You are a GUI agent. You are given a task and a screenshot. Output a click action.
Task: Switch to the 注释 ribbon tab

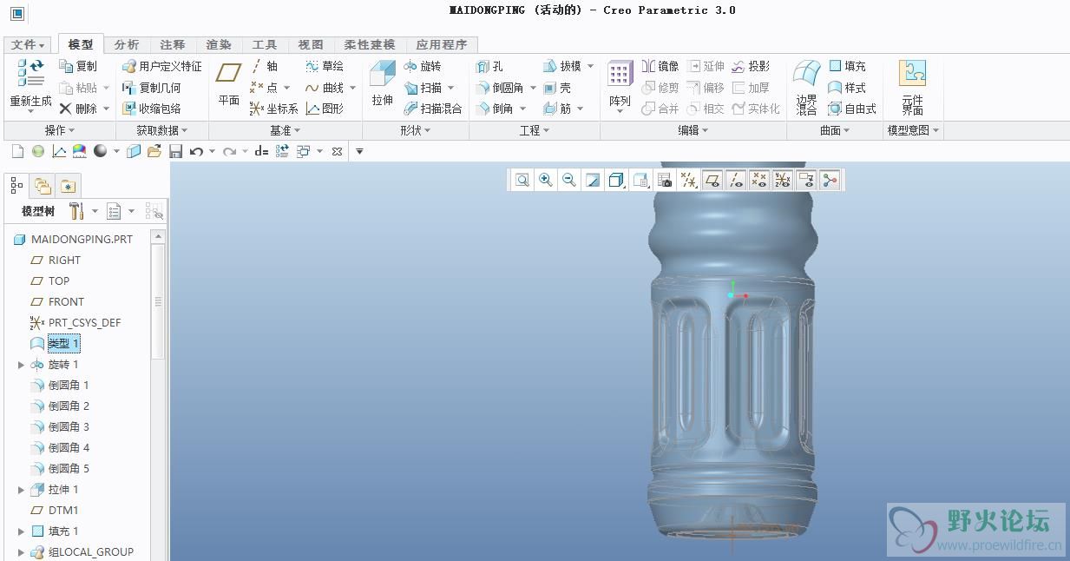[x=173, y=45]
